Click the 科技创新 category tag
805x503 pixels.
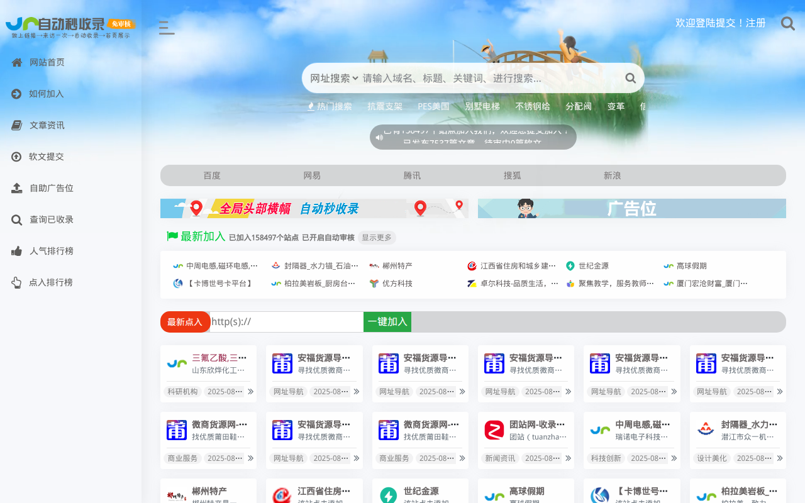[606, 458]
